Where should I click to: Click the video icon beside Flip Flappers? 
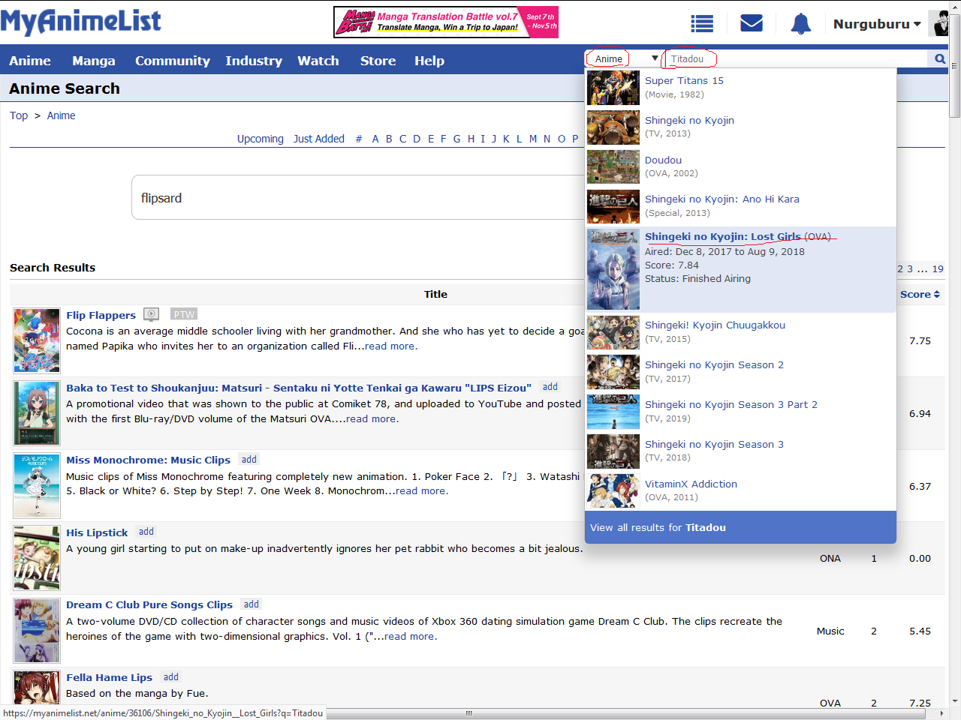tap(152, 314)
